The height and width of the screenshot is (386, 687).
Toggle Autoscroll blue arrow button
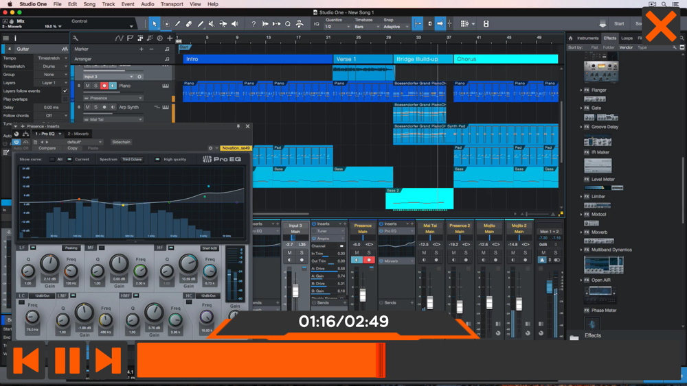coord(440,24)
